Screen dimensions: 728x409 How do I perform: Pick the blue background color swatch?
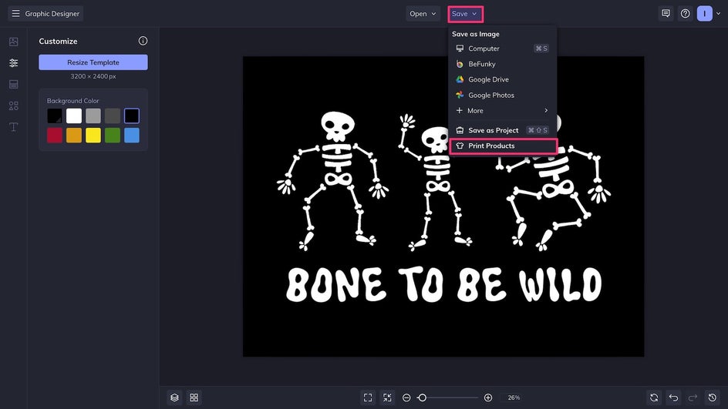[131, 136]
